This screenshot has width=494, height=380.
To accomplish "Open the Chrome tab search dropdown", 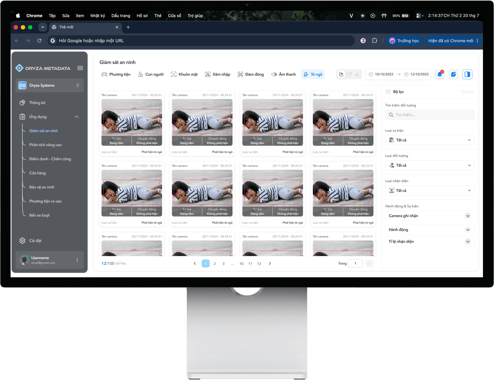I will point(43,27).
